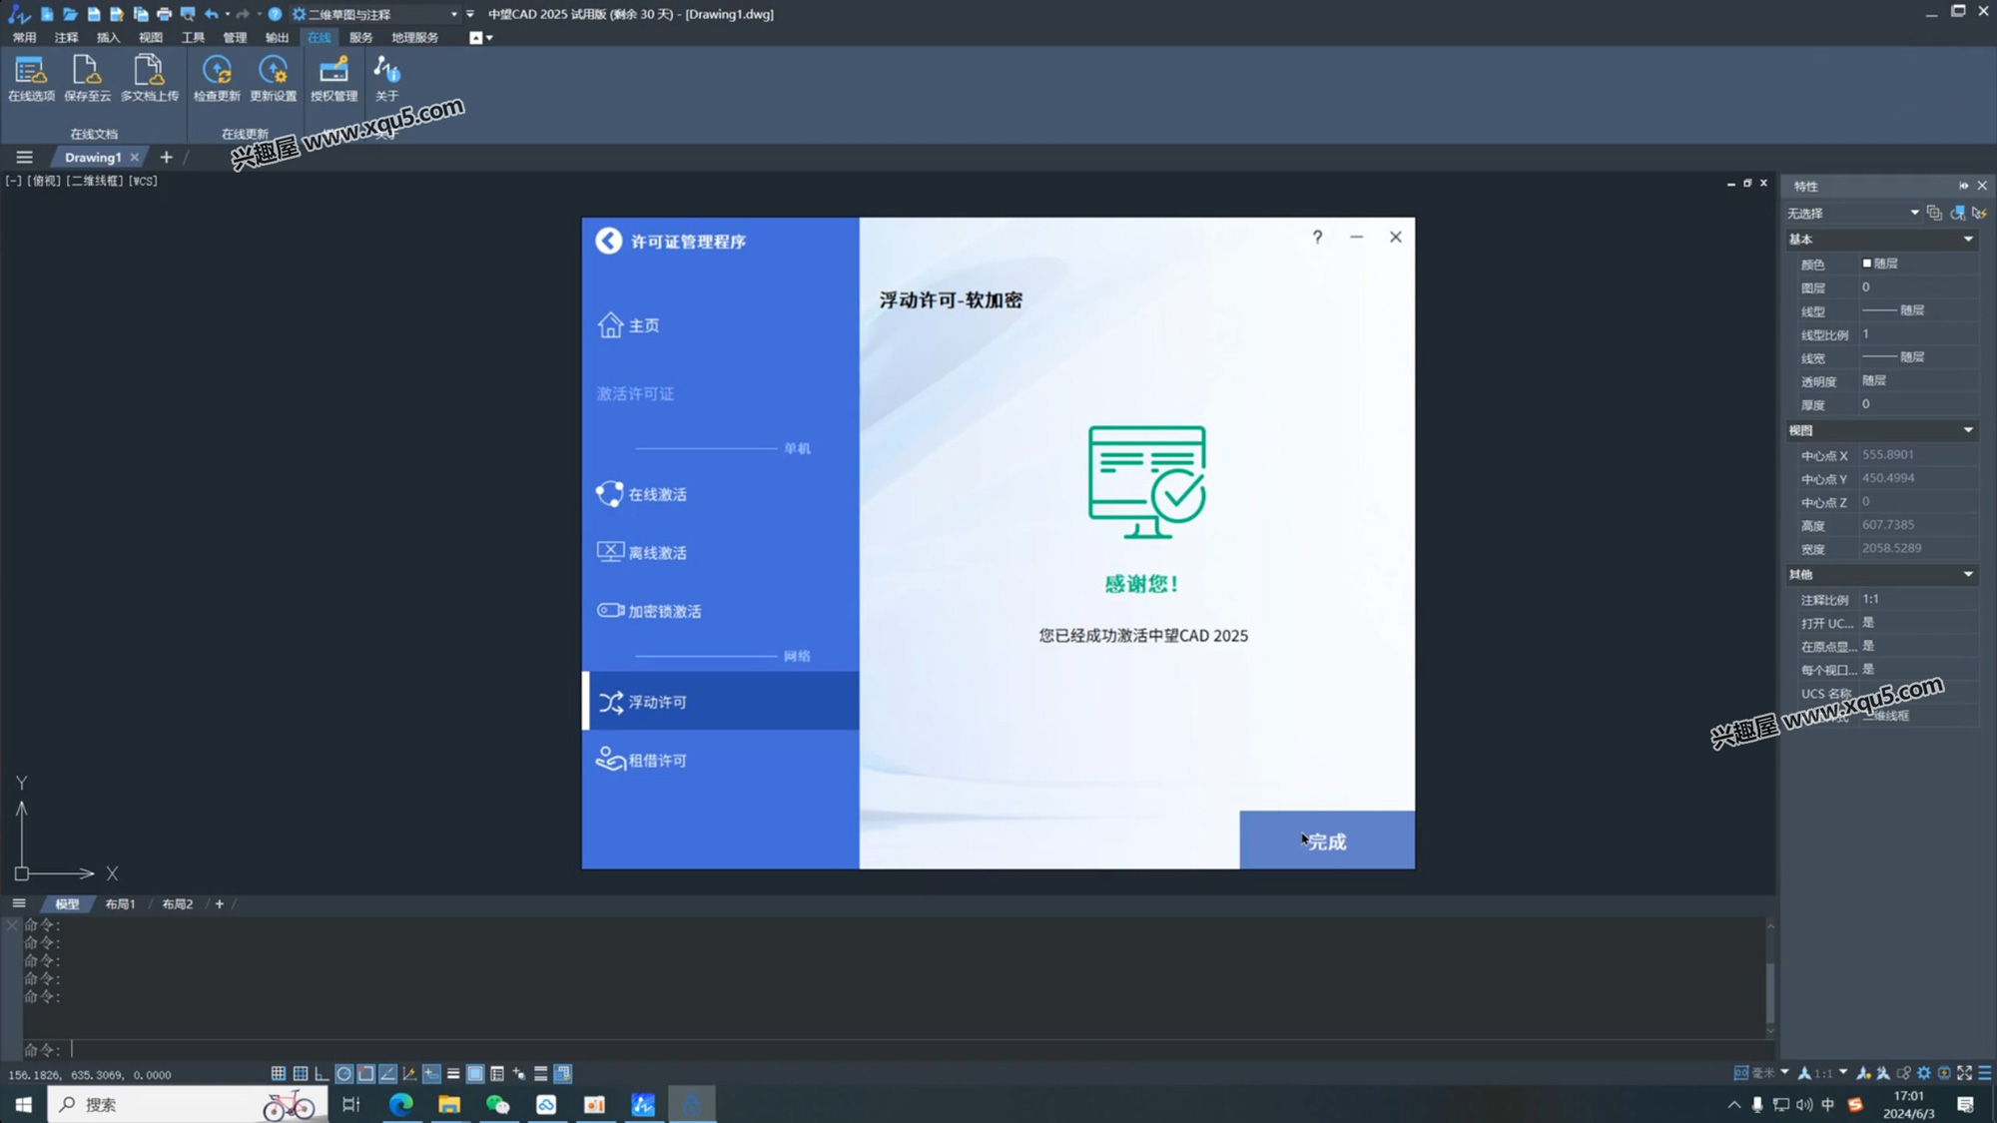Click the 线宽 随层 lineweight preview

click(1879, 357)
